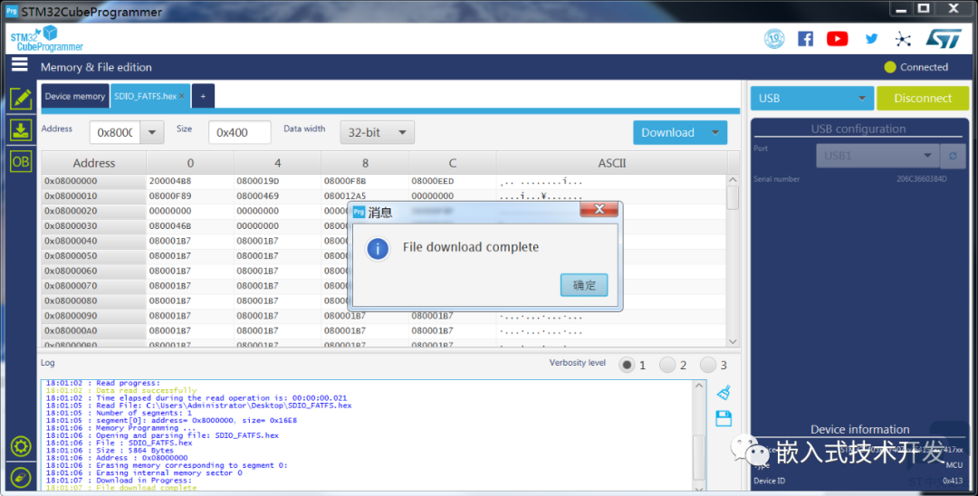Confirm dialog with 确定 button
This screenshot has height=496, width=978.
tap(584, 285)
